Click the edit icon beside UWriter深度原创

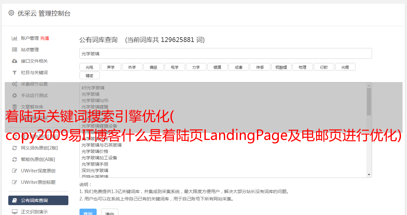point(14,171)
